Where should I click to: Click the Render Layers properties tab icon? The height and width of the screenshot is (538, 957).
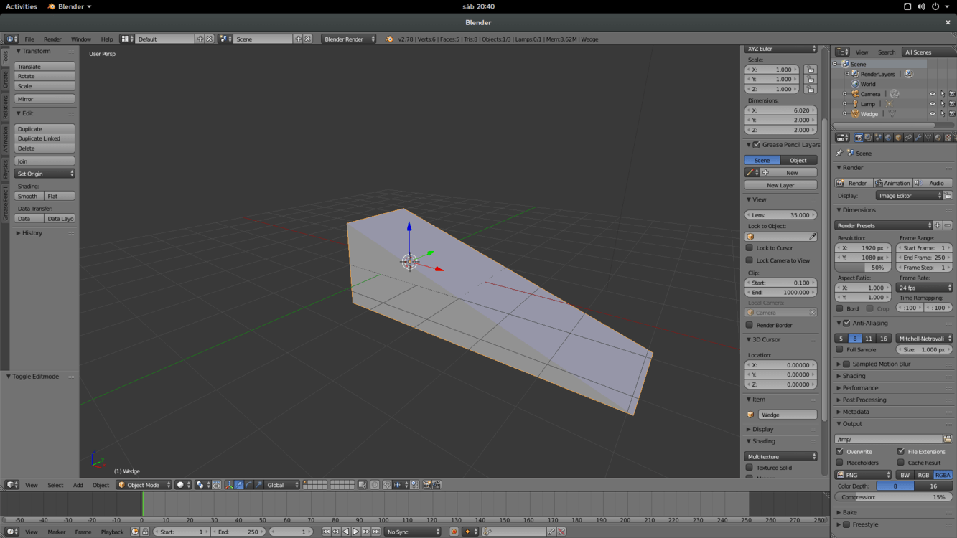[868, 137]
